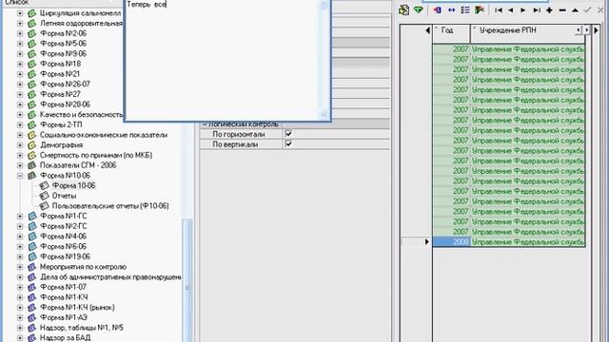This screenshot has width=609, height=342.
Task: Select Надзор, таблицы №1, №5
Action: (x=82, y=328)
